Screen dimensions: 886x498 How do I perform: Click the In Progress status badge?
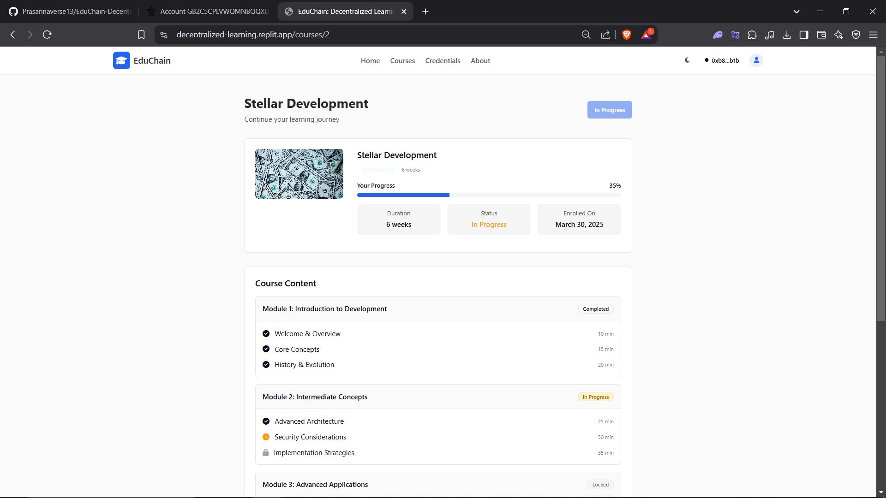coord(609,110)
